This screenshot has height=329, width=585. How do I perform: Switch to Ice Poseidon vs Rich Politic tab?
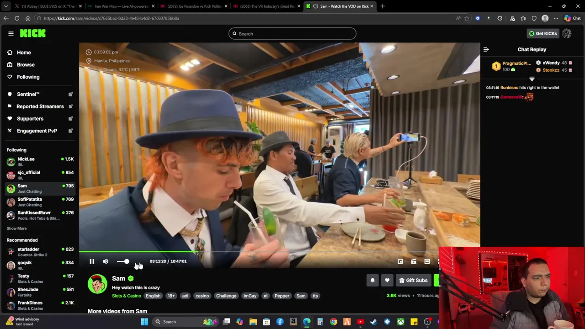pyautogui.click(x=194, y=6)
